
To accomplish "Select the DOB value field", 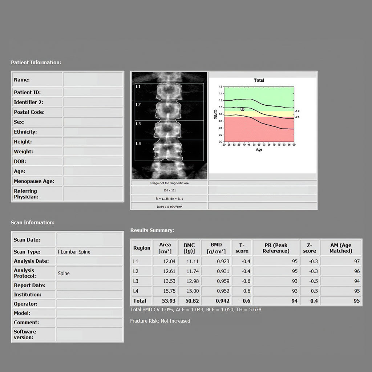I will point(93,161).
